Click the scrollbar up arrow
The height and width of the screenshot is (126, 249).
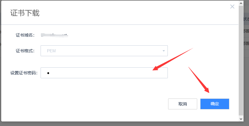click(241, 3)
